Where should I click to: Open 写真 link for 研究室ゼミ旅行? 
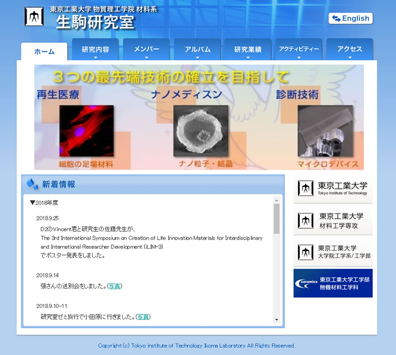143,317
